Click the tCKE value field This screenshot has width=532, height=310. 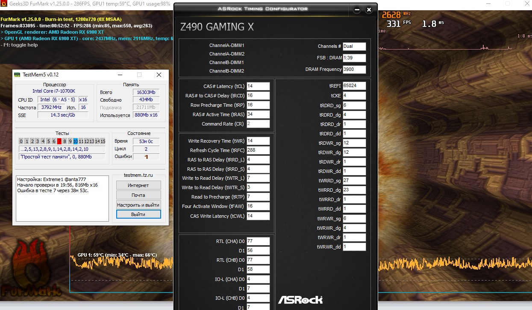354,96
